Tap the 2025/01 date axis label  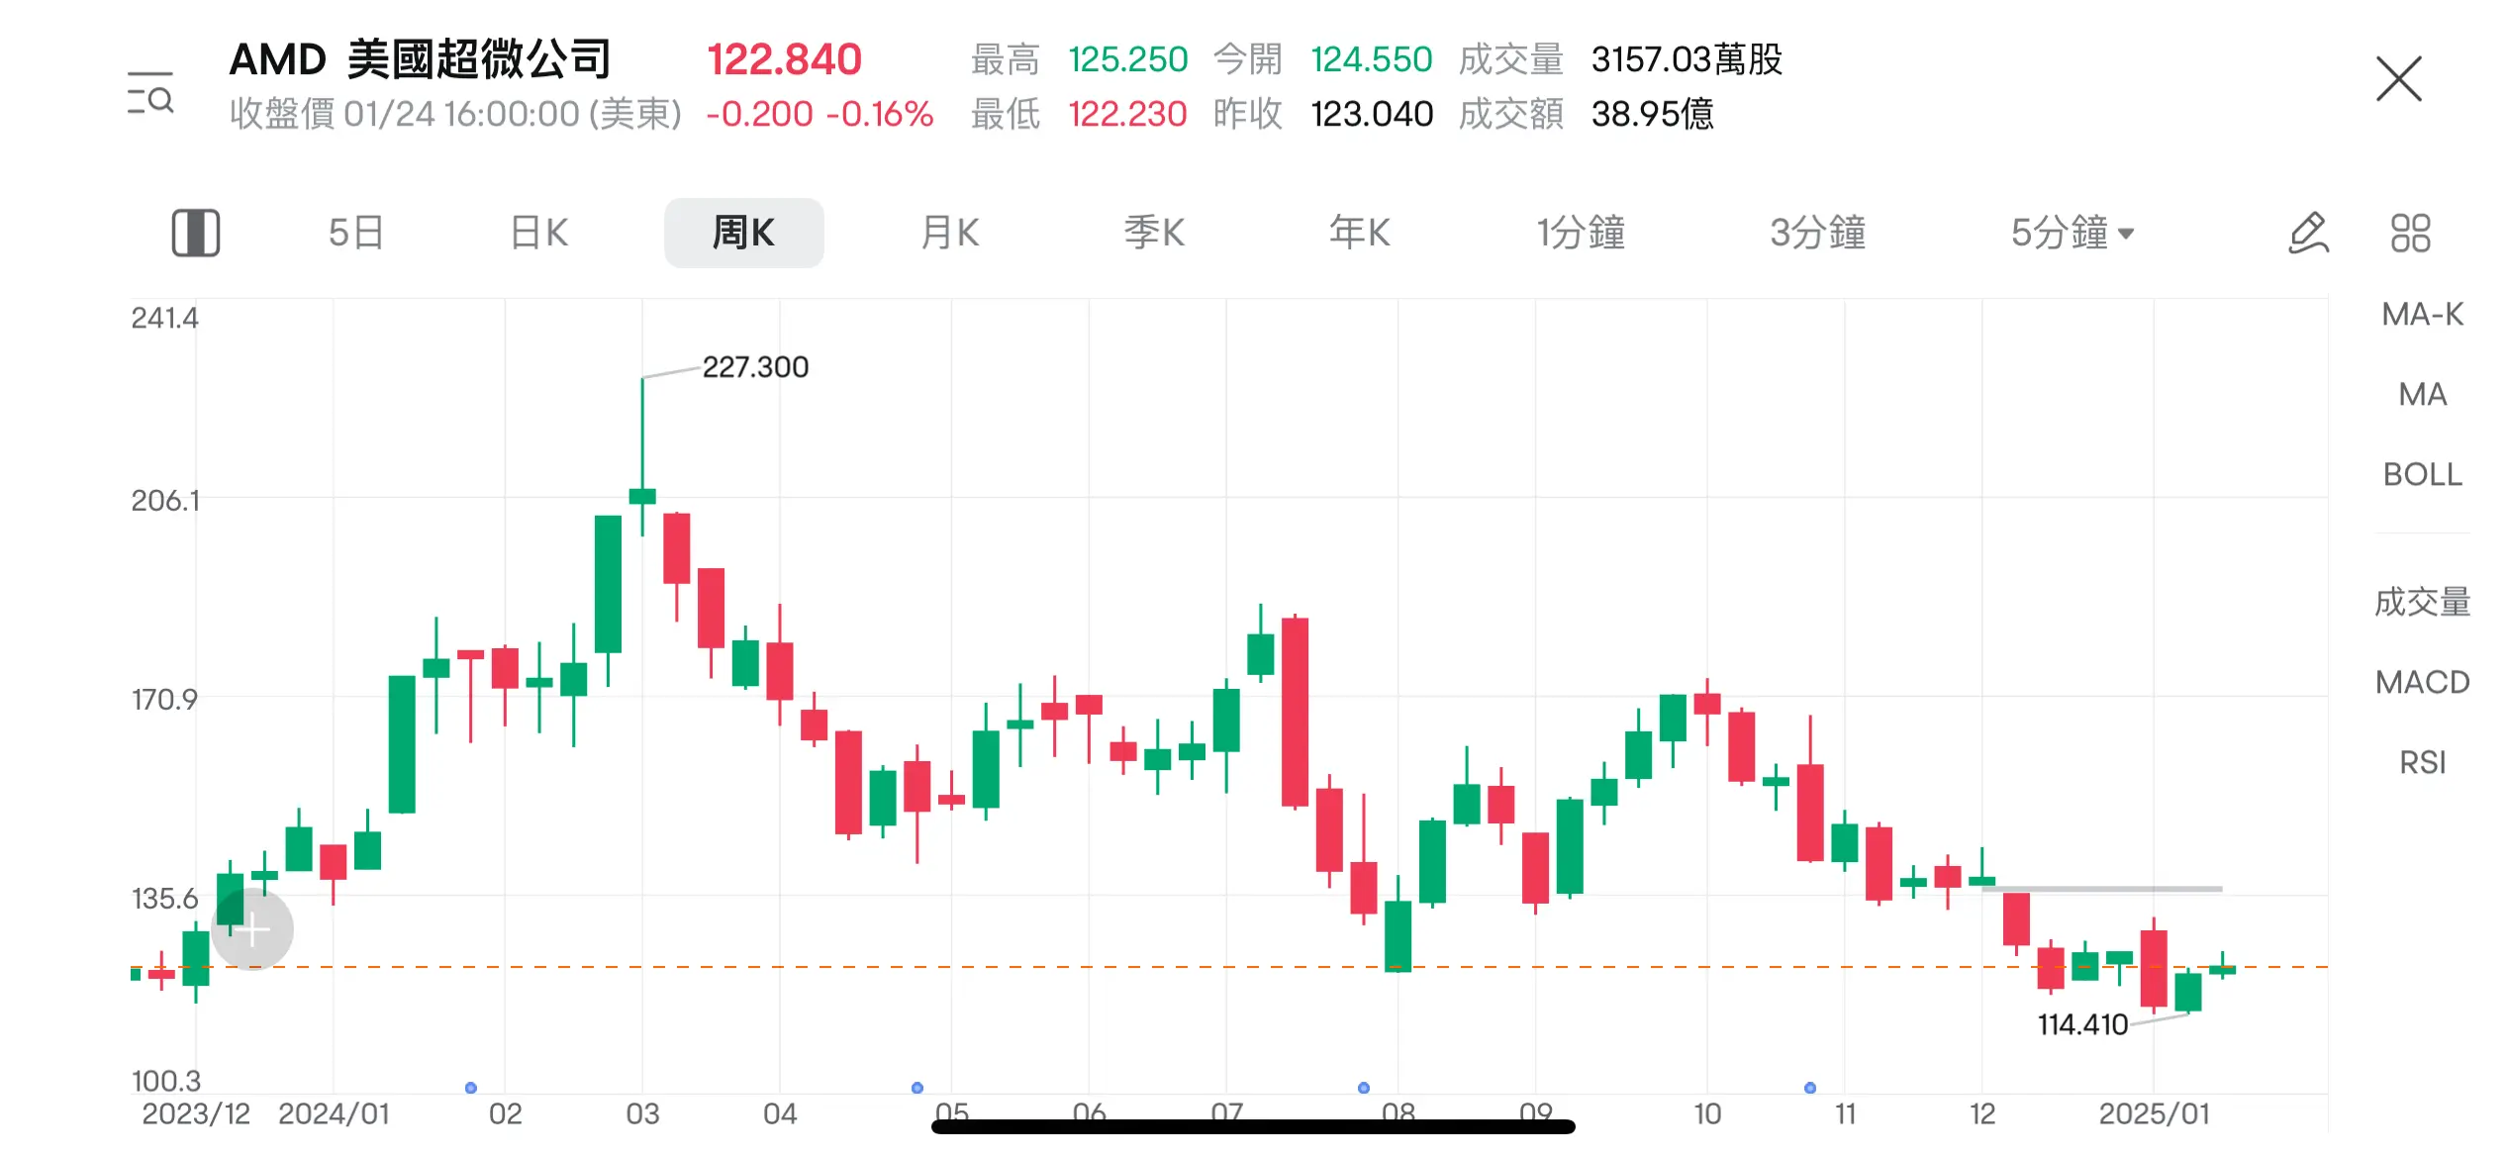click(x=2155, y=1113)
